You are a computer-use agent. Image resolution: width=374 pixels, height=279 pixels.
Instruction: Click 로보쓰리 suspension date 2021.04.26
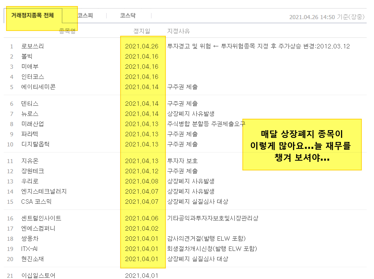click(x=142, y=46)
